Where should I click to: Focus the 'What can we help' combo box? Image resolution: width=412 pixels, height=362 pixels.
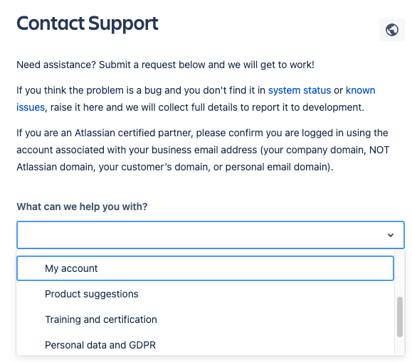point(211,235)
